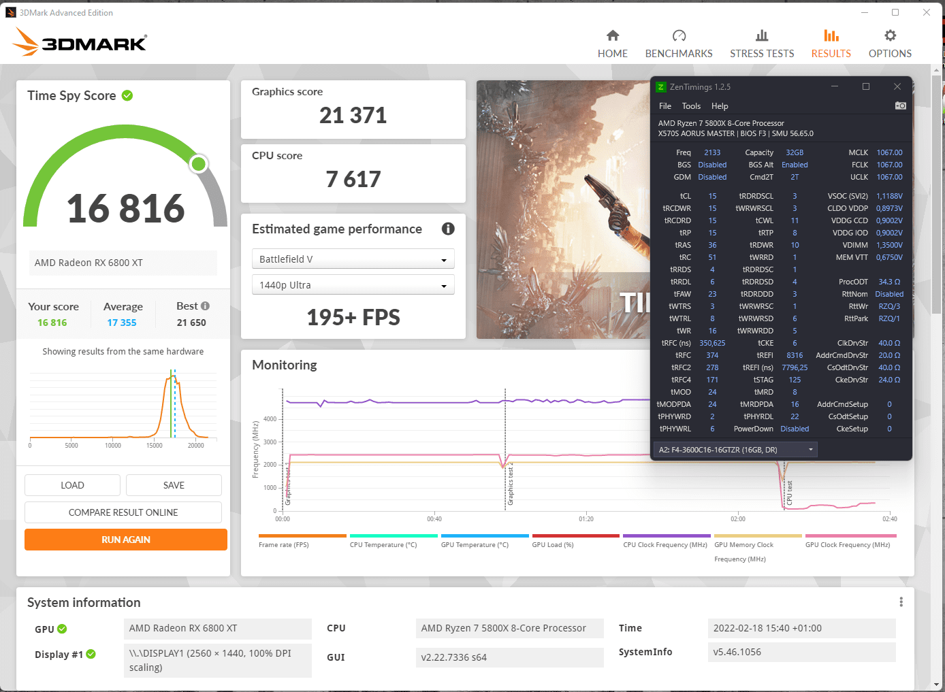Click ProcODT value 34.3 Ω
Viewport: 945px width, 692px height.
tap(889, 282)
